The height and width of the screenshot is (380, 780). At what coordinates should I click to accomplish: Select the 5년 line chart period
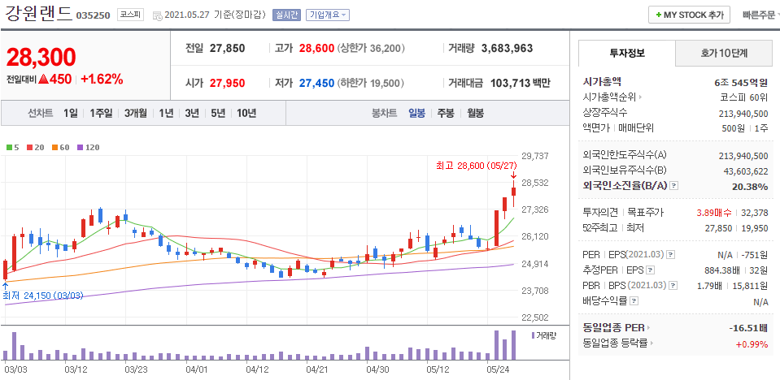pos(218,113)
